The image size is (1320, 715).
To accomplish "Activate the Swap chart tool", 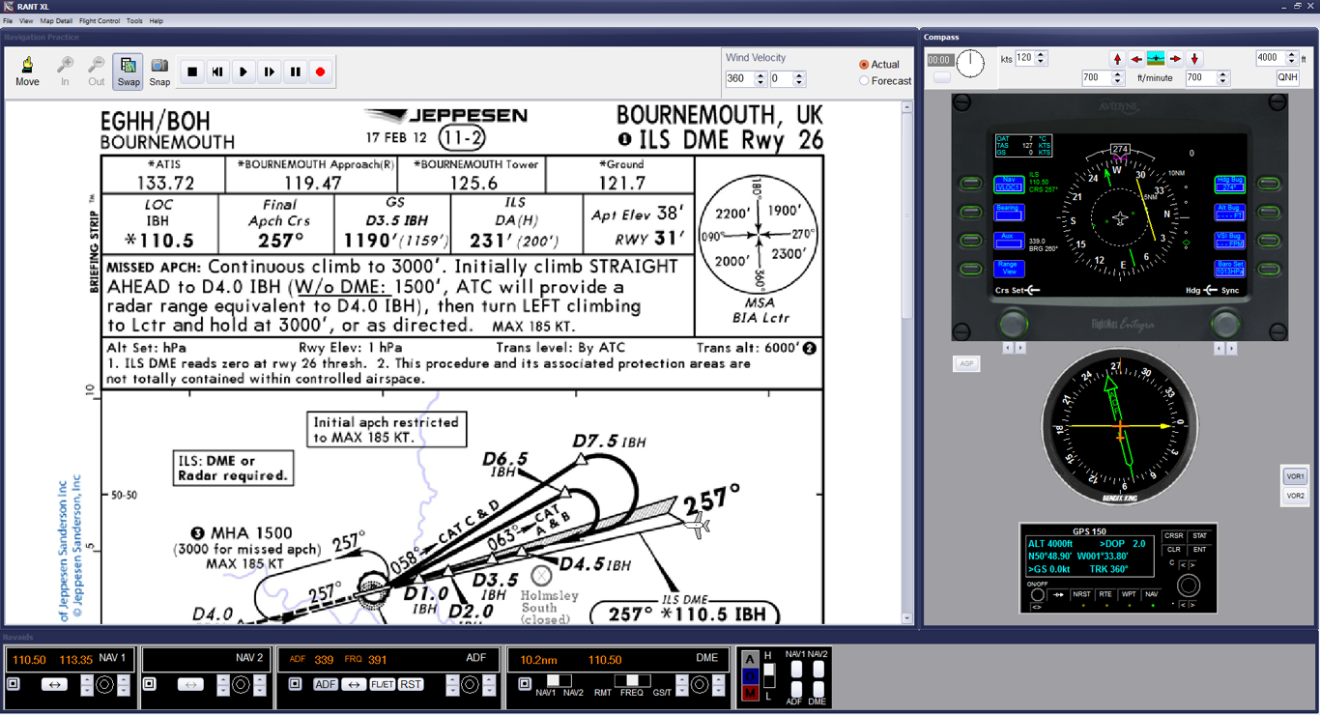I will pos(129,71).
